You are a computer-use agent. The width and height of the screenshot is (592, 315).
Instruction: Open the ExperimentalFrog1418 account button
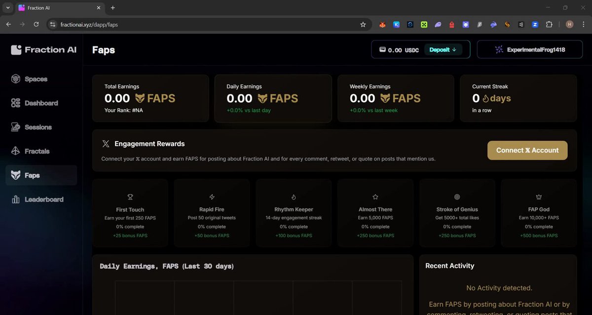click(530, 49)
